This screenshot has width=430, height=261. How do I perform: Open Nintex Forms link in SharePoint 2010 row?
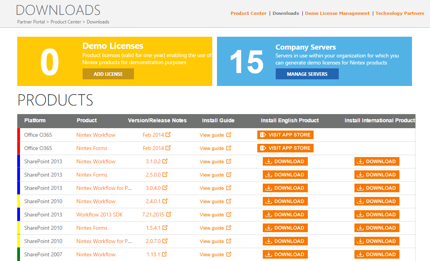click(x=92, y=228)
